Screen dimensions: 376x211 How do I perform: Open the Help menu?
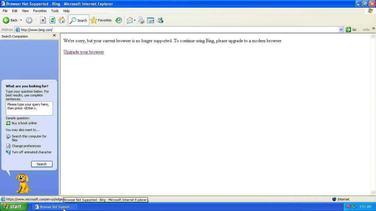[x=66, y=11]
